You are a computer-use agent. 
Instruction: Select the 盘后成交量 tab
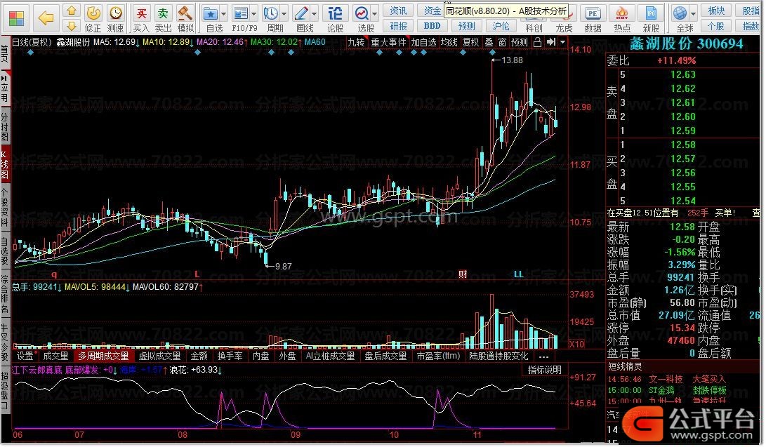(x=385, y=356)
